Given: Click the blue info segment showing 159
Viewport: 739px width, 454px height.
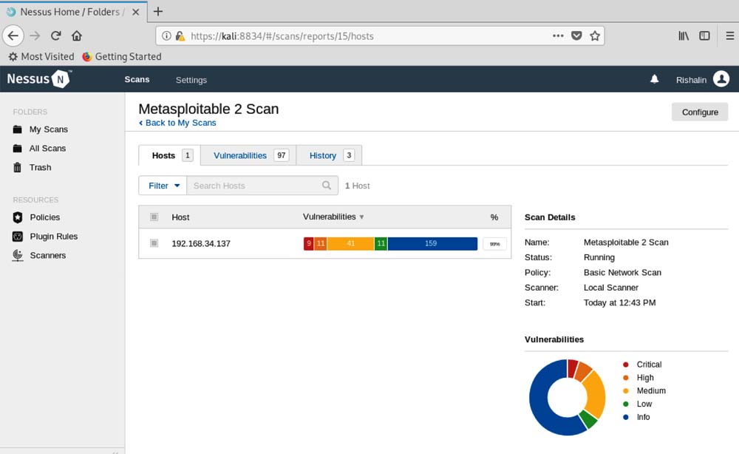Looking at the screenshot, I should tap(432, 244).
